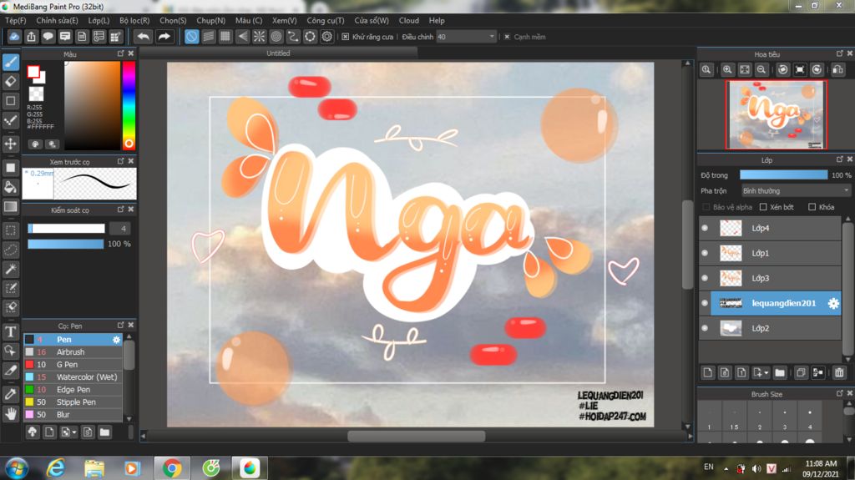
Task: Open snap settings gear icon
Action: point(326,37)
